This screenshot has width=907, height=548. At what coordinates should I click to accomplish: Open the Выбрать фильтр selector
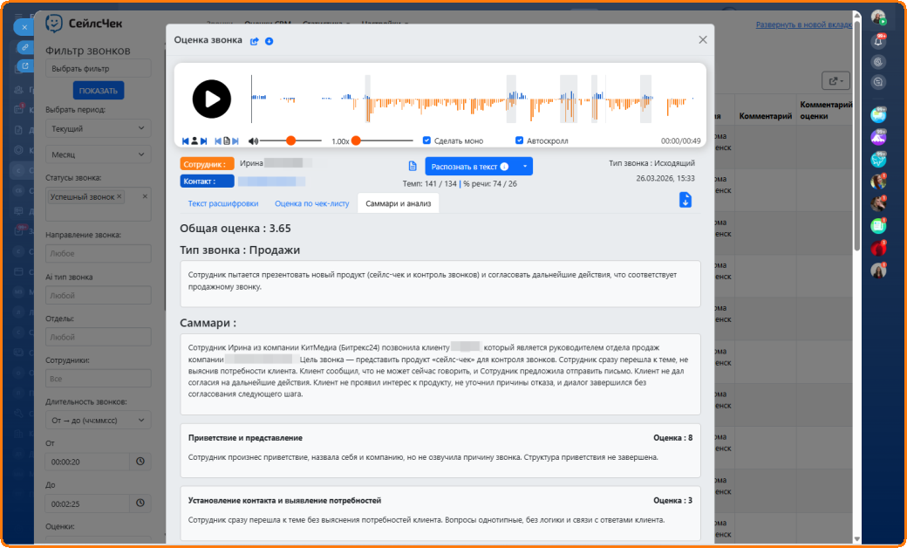pyautogui.click(x=99, y=68)
